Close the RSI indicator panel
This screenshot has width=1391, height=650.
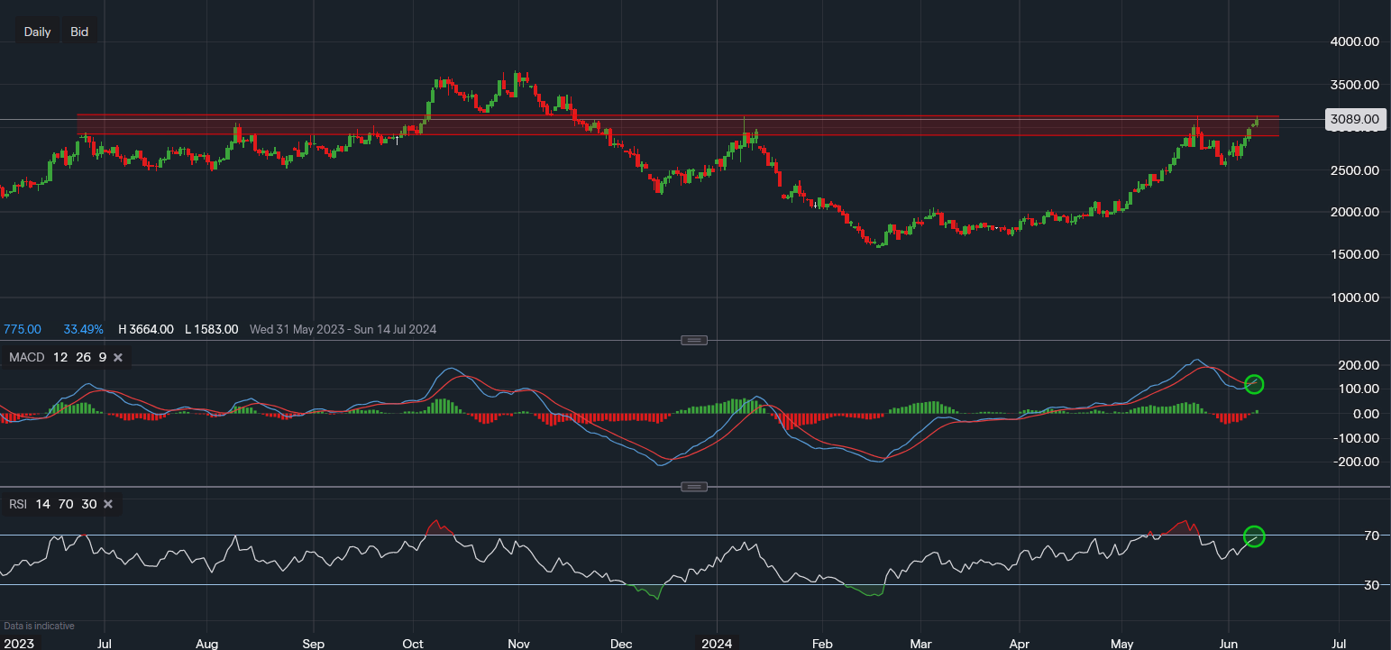pyautogui.click(x=108, y=504)
